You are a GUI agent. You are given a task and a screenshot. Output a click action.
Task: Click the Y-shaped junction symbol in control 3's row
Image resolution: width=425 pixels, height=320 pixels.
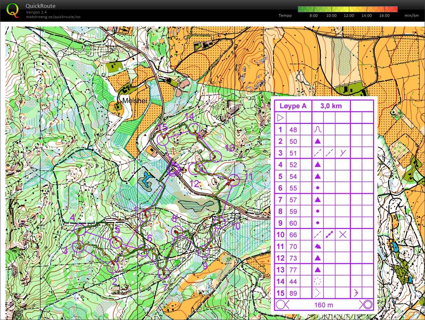tap(342, 153)
